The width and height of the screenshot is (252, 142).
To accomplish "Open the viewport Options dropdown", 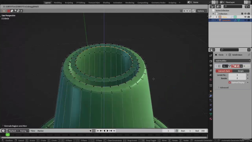I will (x=202, y=11).
